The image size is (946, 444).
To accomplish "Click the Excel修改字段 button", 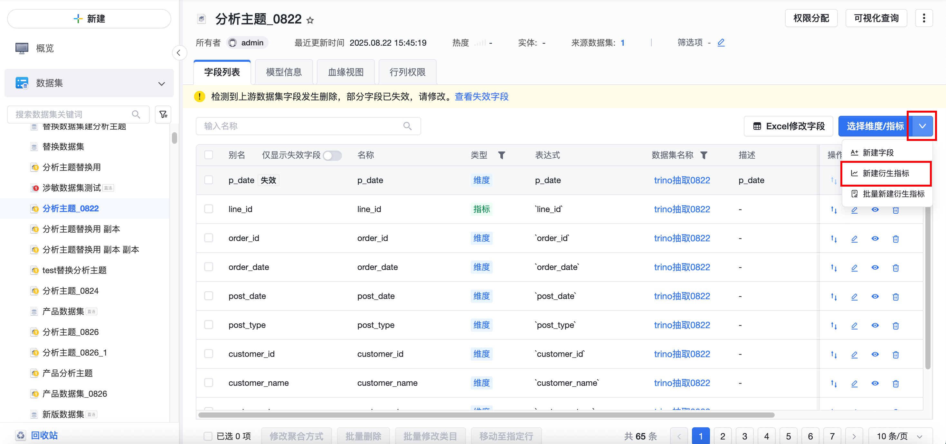I will tap(788, 126).
